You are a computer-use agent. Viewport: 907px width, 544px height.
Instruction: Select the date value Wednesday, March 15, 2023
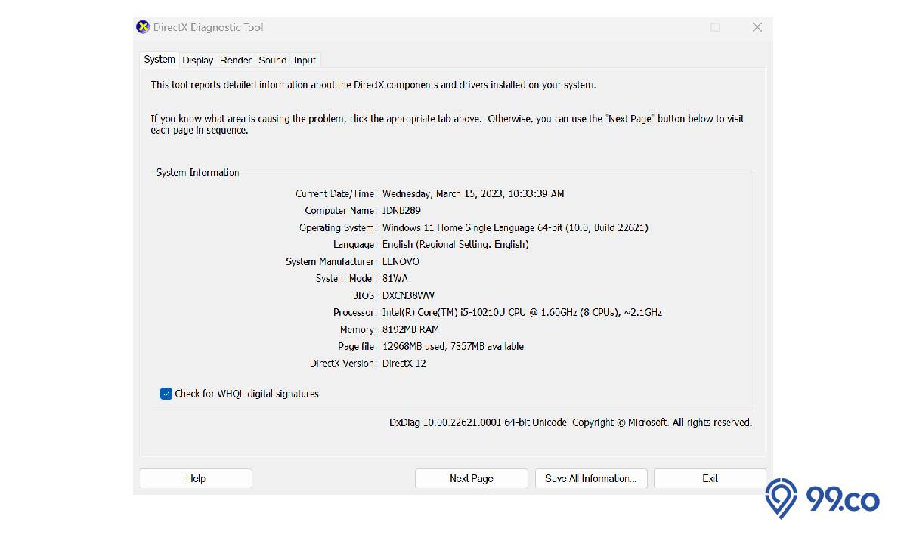(441, 193)
